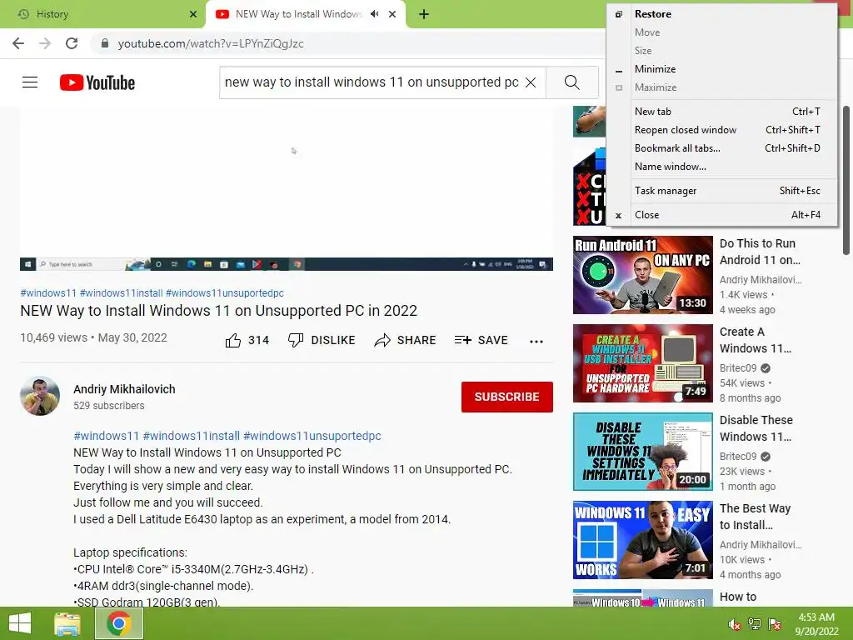Image resolution: width=853 pixels, height=640 pixels.
Task: Open Action Center flag tray icon
Action: coord(775,624)
